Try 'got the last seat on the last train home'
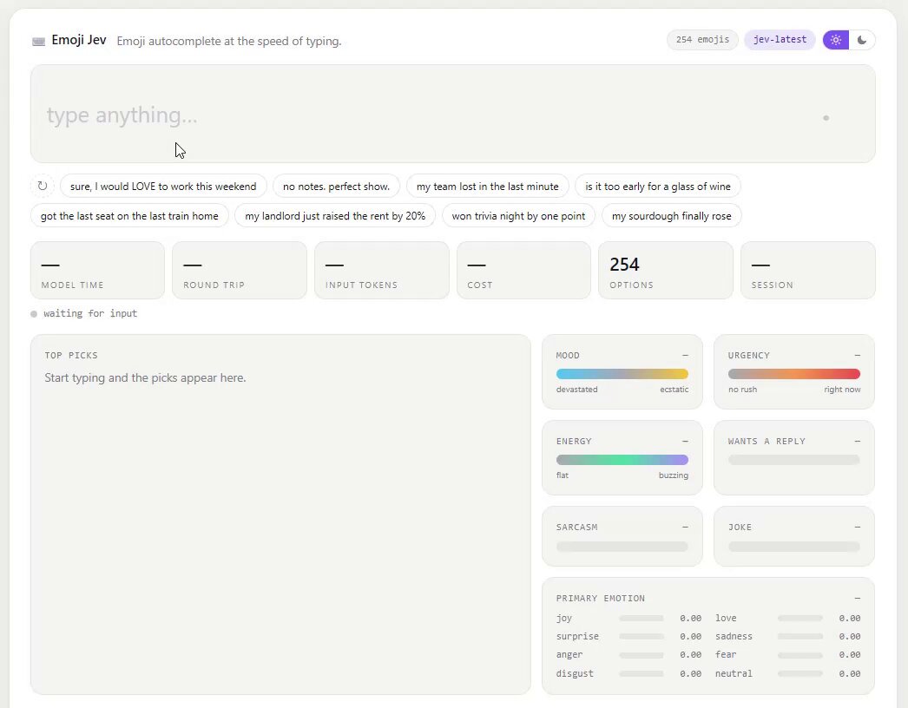 point(129,216)
